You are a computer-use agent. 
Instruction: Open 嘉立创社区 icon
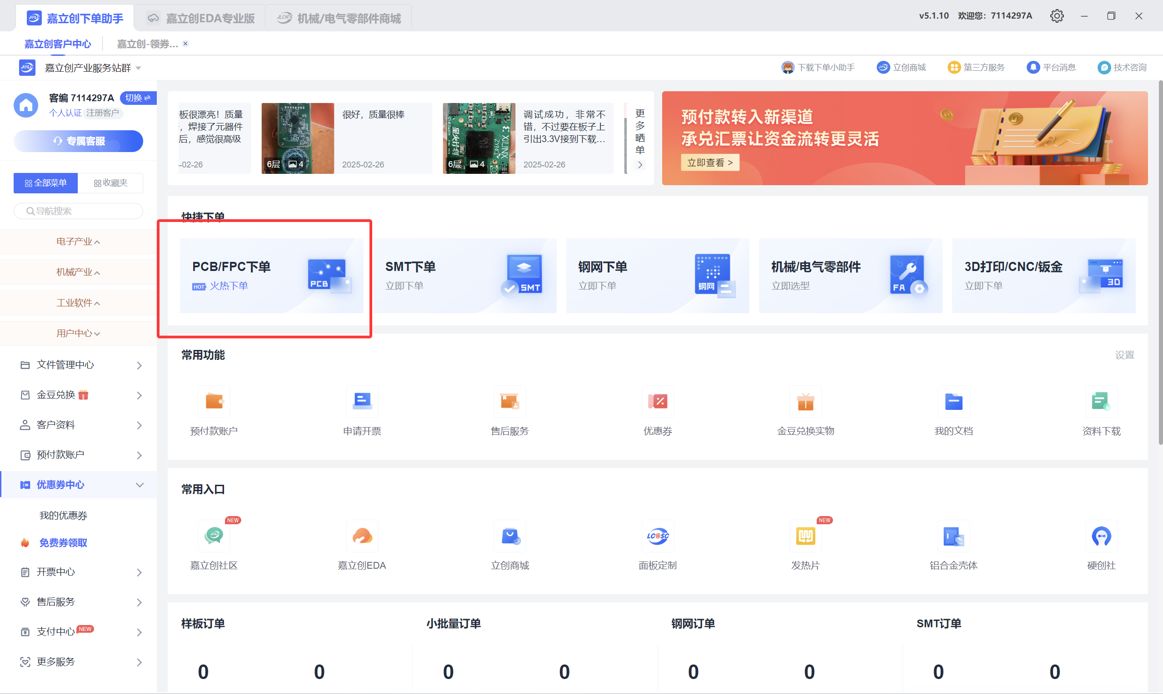click(x=214, y=536)
